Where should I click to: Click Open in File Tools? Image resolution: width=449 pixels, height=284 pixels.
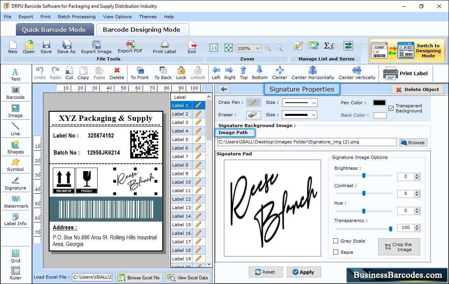(29, 47)
